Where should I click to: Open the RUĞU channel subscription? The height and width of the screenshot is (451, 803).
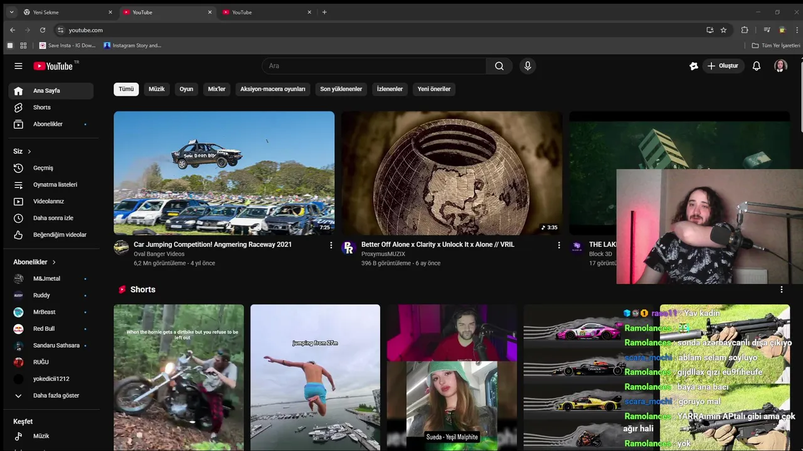(x=51, y=362)
